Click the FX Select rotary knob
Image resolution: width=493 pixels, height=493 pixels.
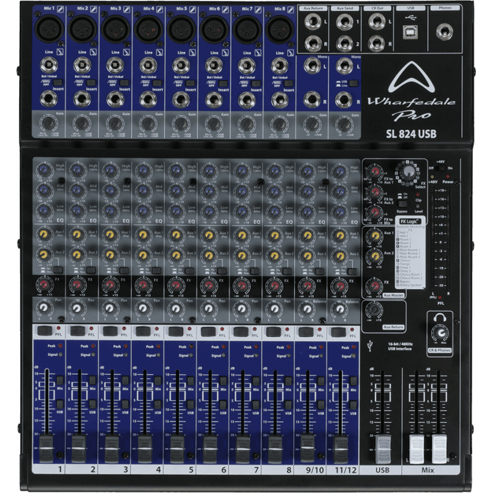pos(409,172)
